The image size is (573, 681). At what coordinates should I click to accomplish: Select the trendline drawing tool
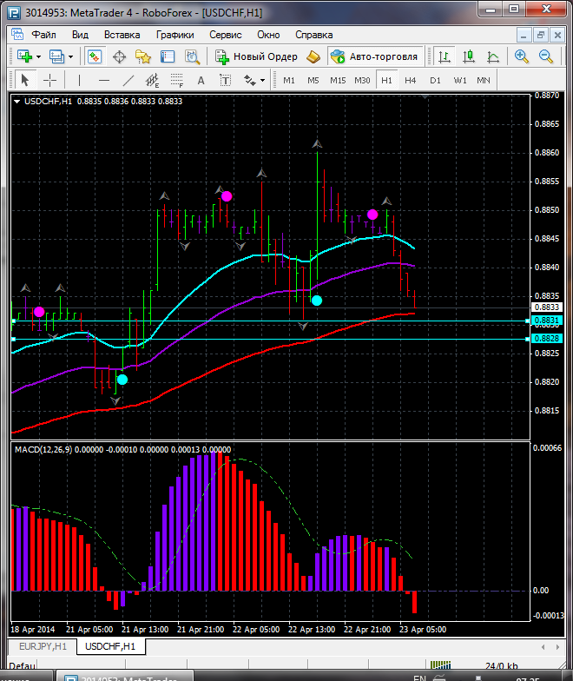pyautogui.click(x=128, y=80)
